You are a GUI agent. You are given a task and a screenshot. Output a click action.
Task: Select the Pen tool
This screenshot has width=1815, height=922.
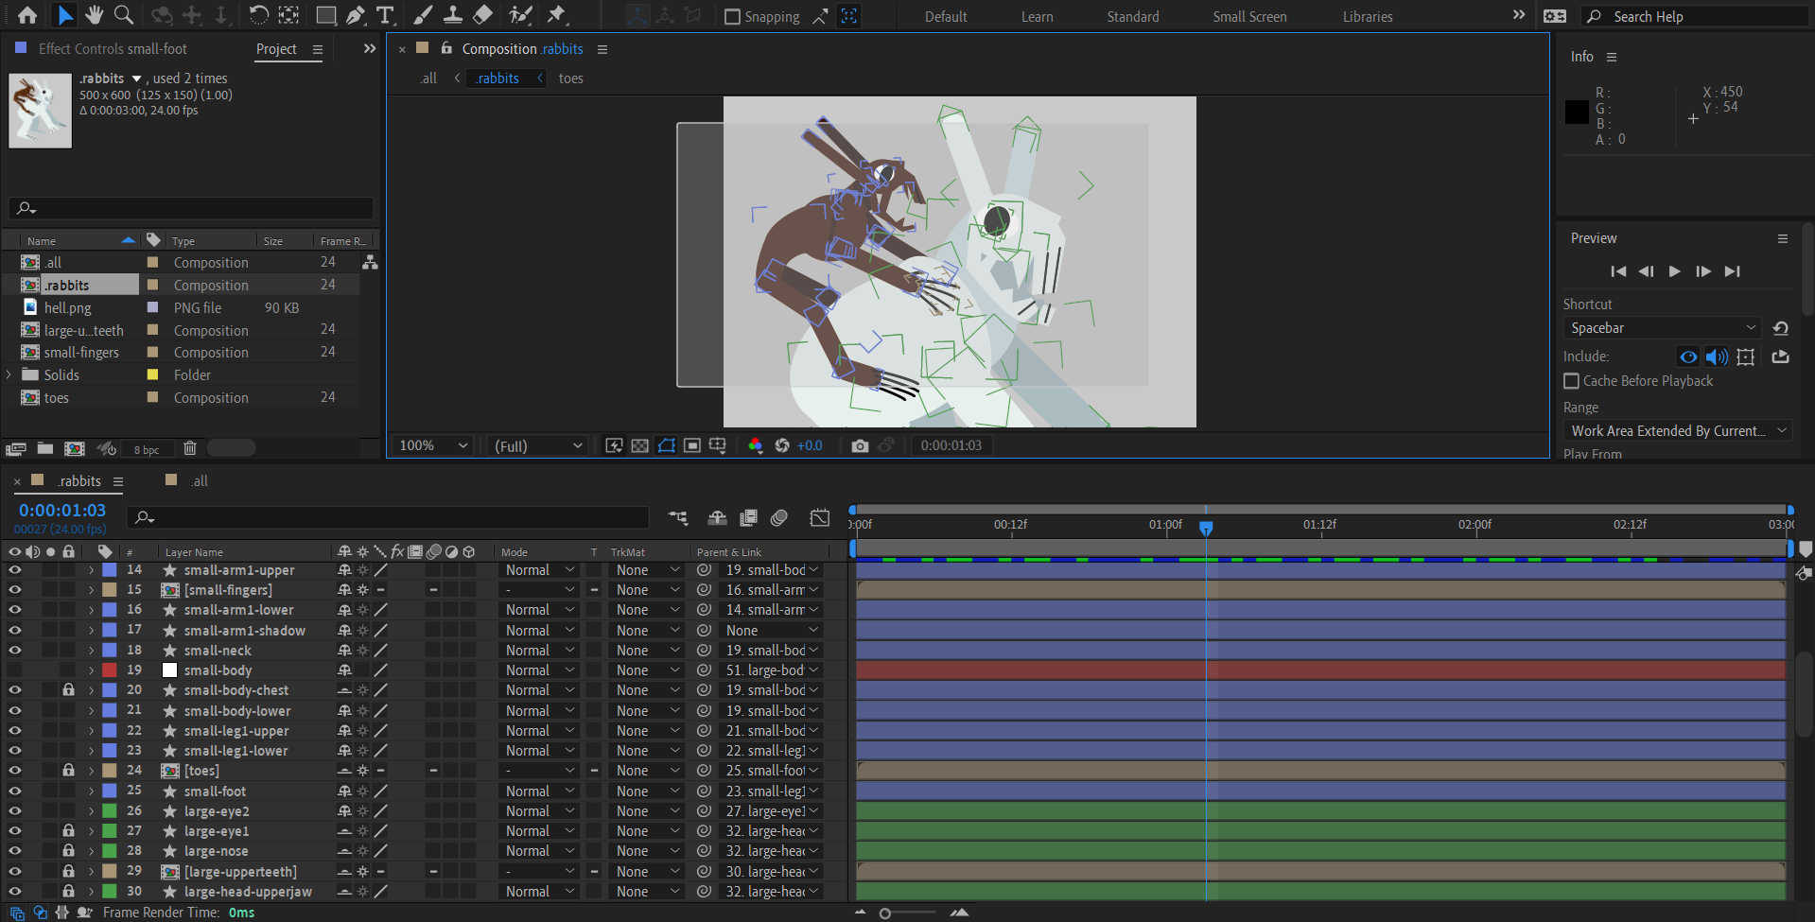tap(356, 15)
